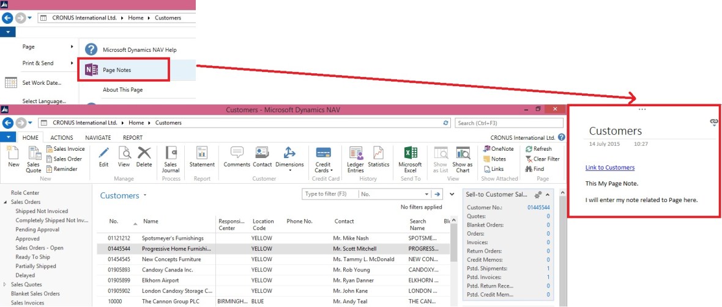
Task: Refresh the Customers page
Action: click(538, 149)
